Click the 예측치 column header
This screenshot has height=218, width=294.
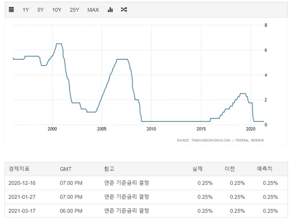(x=264, y=169)
